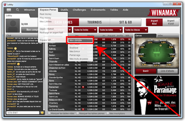Image resolution: width=185 pixels, height=121 pixels.
Task: Select the Grande-Synthe table row
Action: click(x=89, y=77)
